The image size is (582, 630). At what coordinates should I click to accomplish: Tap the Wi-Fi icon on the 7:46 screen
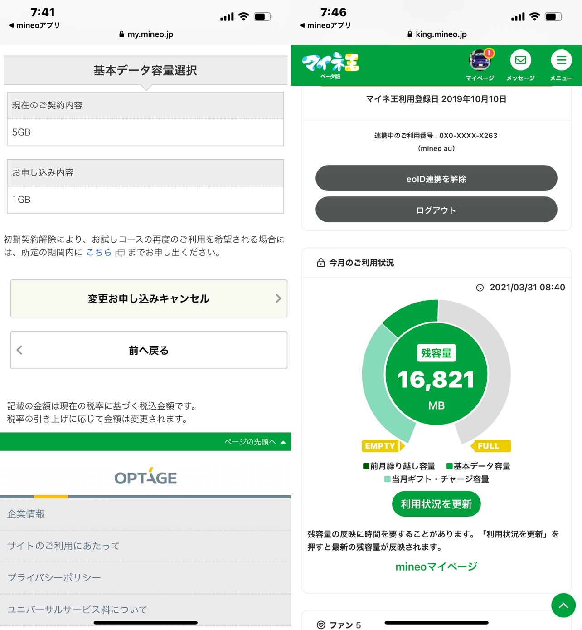click(x=535, y=17)
